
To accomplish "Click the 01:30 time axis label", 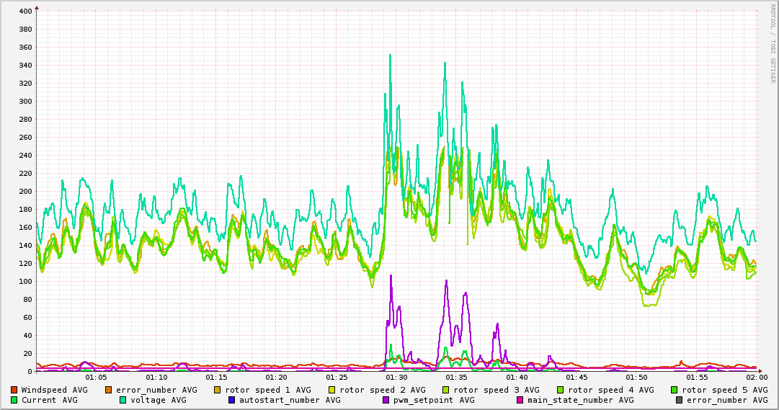I will [396, 378].
